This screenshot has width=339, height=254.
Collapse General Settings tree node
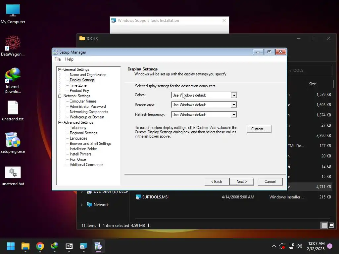click(60, 69)
